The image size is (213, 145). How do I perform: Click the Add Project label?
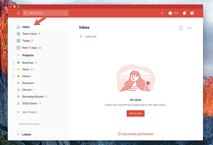pyautogui.click(x=29, y=112)
